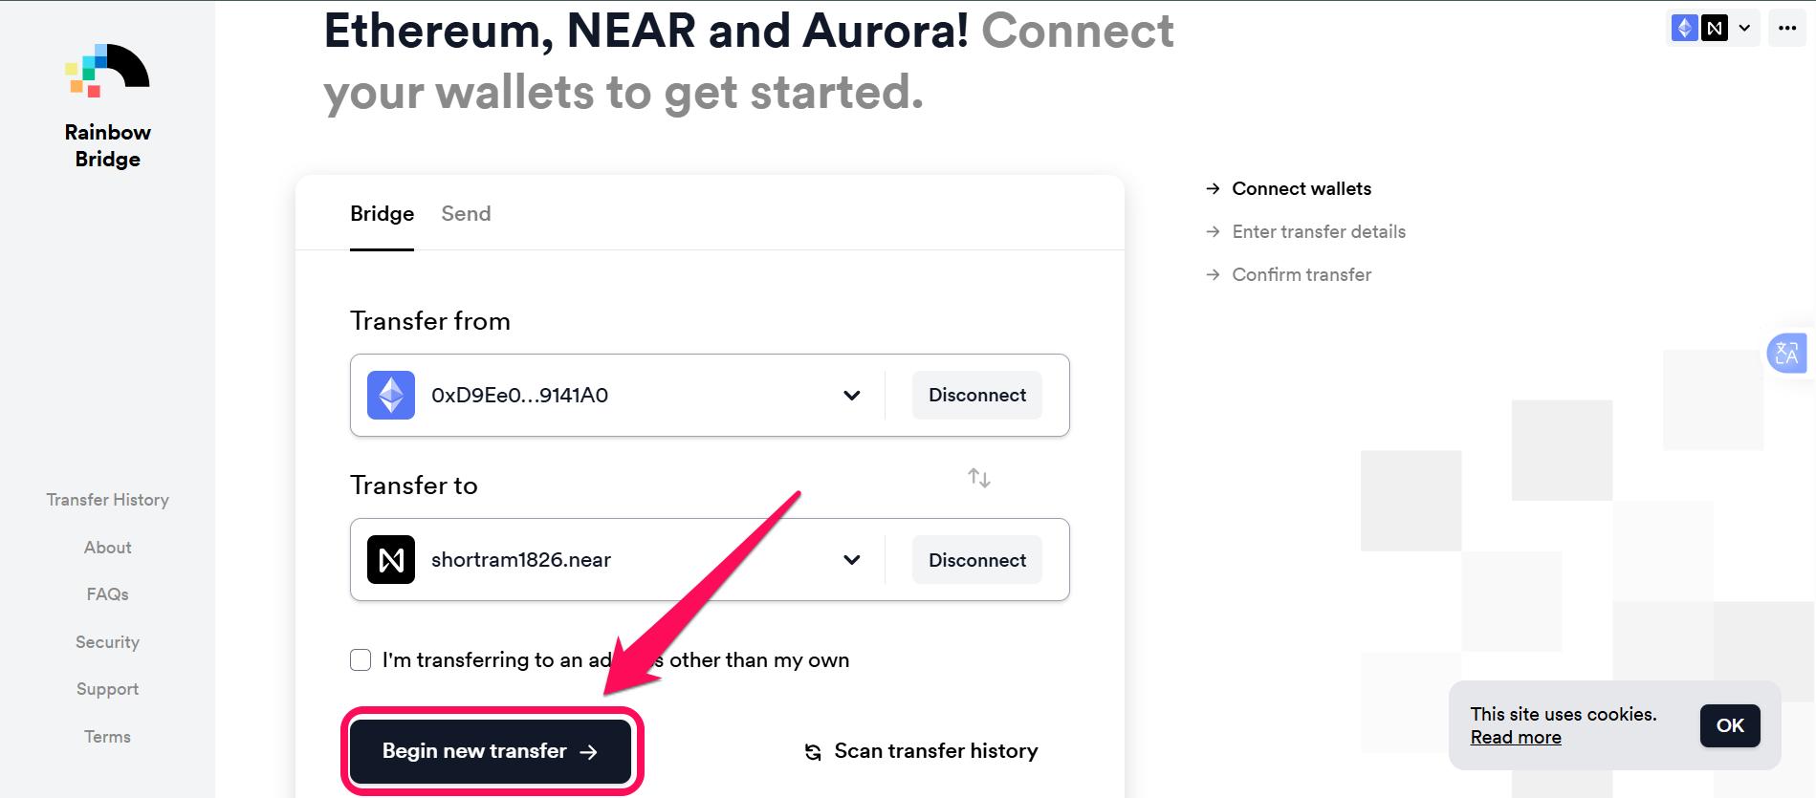
Task: Open the cookies Read more link
Action: pos(1515,737)
